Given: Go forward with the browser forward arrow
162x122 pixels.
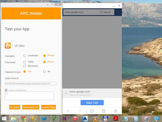Looking at the screenshot, I should coord(80,111).
